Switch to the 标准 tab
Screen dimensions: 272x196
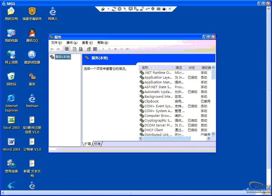[x=97, y=144]
